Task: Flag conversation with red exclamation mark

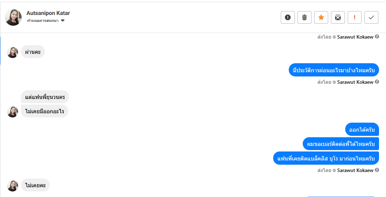Action: pyautogui.click(x=355, y=17)
